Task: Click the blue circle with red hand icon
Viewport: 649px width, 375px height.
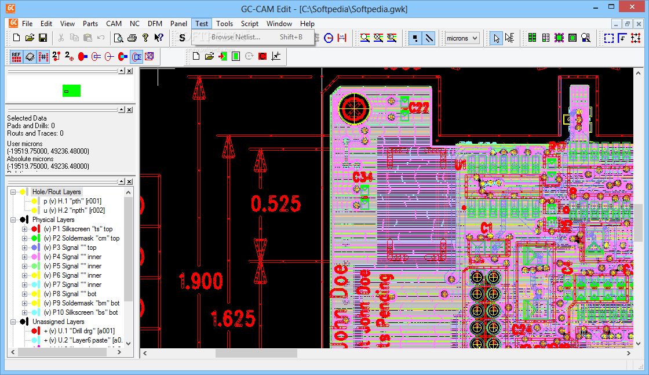Action: click(x=329, y=38)
